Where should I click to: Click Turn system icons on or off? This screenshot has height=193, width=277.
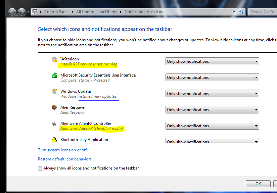coord(62,150)
